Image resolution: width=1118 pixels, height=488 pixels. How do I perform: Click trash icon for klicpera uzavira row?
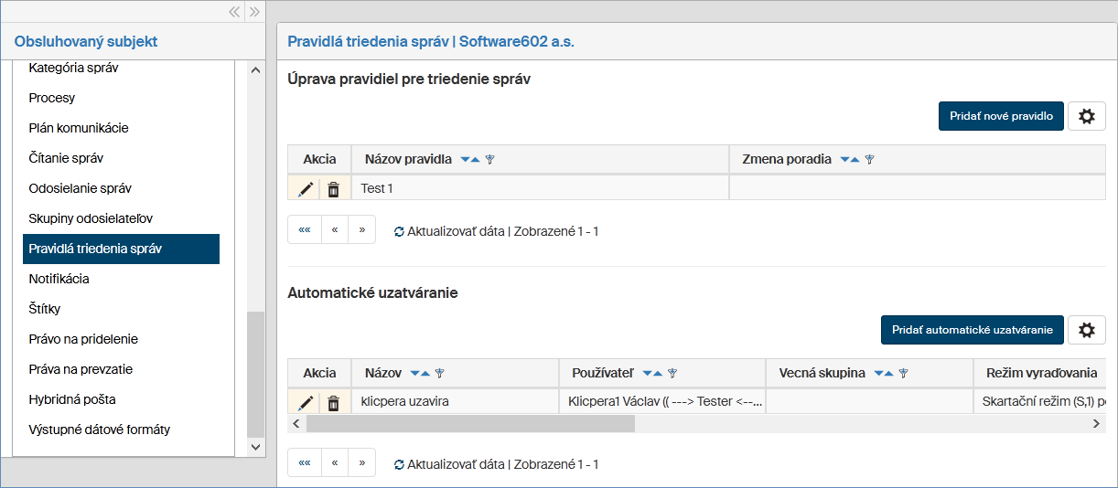(x=334, y=402)
